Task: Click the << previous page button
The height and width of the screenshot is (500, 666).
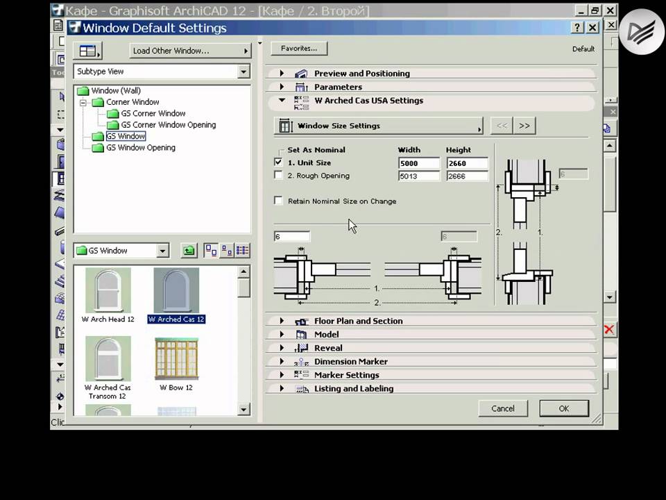Action: coord(502,126)
